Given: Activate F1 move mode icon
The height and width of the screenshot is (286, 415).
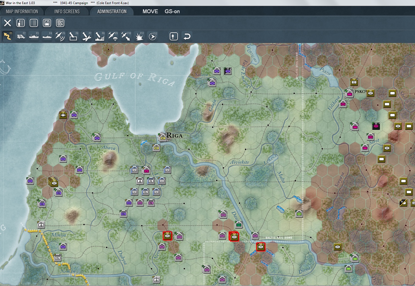Looking at the screenshot, I should [x=7, y=36].
